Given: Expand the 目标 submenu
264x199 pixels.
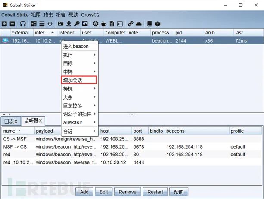Looking at the screenshot, I should point(79,63).
